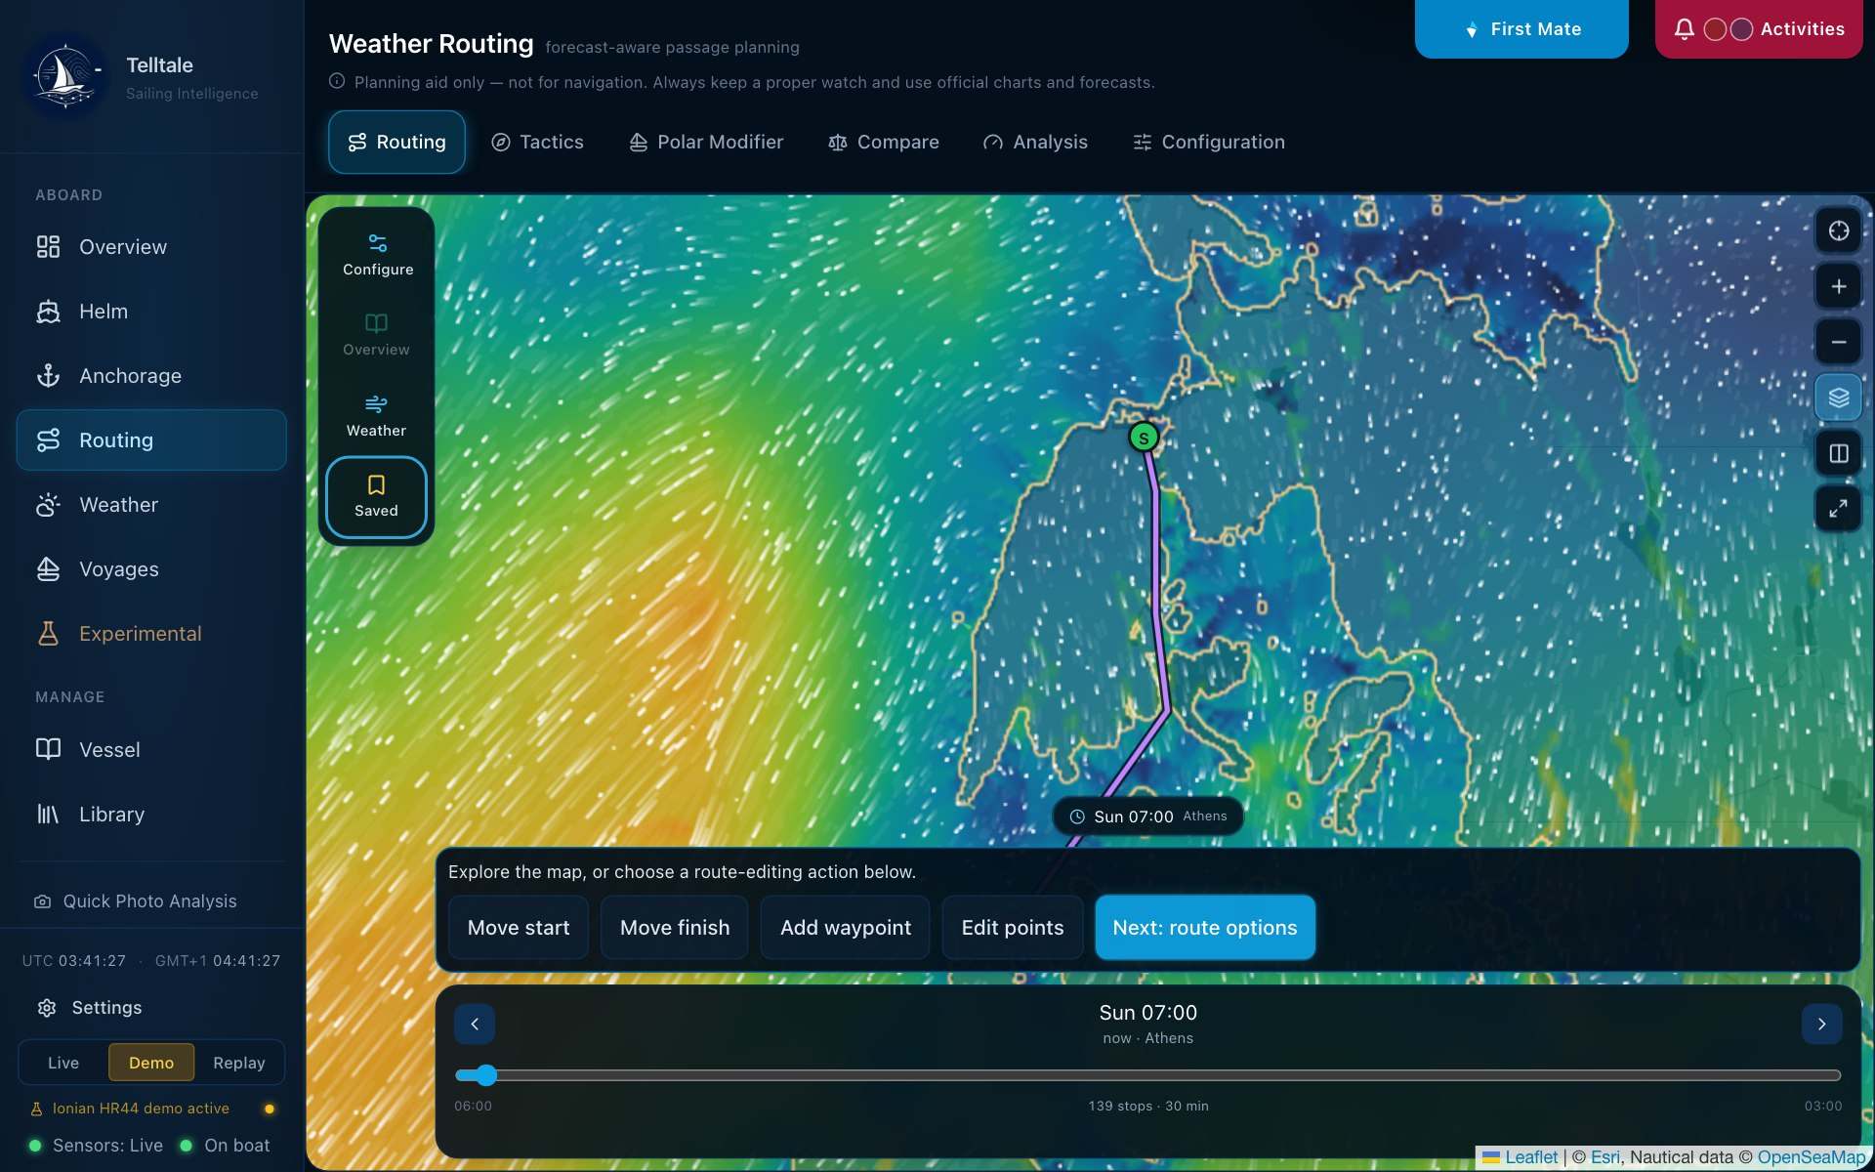Open the Analysis tab

tap(1035, 143)
